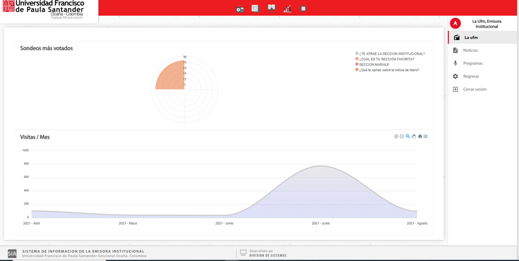This screenshot has height=261, width=519.
Task: Reset chart zoom with home icon
Action: pos(420,136)
